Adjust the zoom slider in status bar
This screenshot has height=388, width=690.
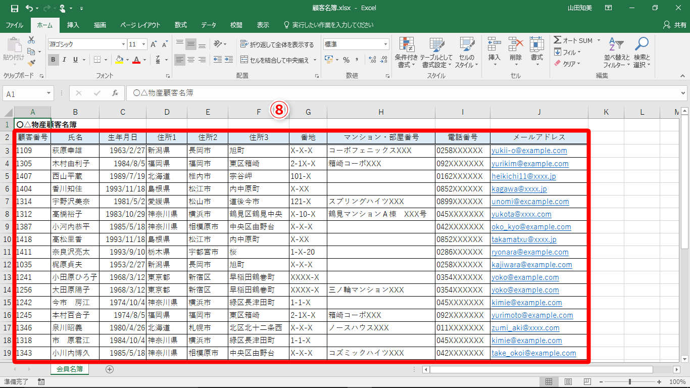[x=629, y=382]
